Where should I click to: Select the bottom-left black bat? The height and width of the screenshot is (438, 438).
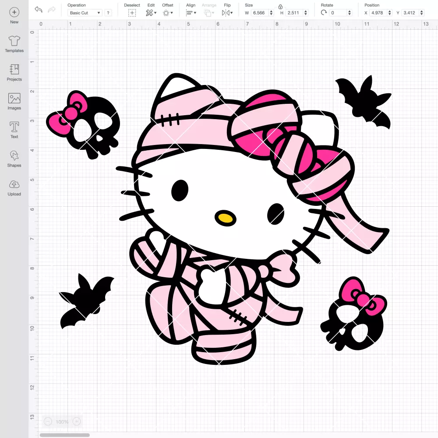click(x=87, y=301)
